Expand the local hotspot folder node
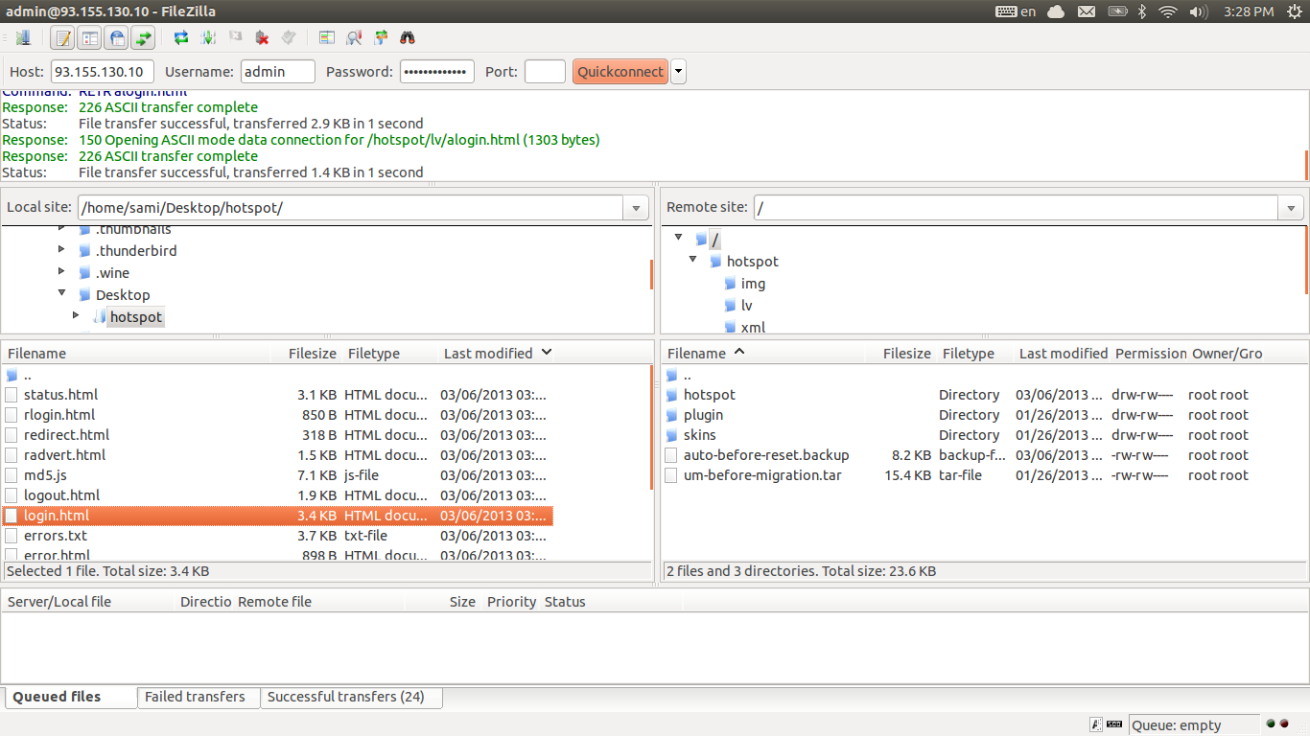 [x=77, y=315]
